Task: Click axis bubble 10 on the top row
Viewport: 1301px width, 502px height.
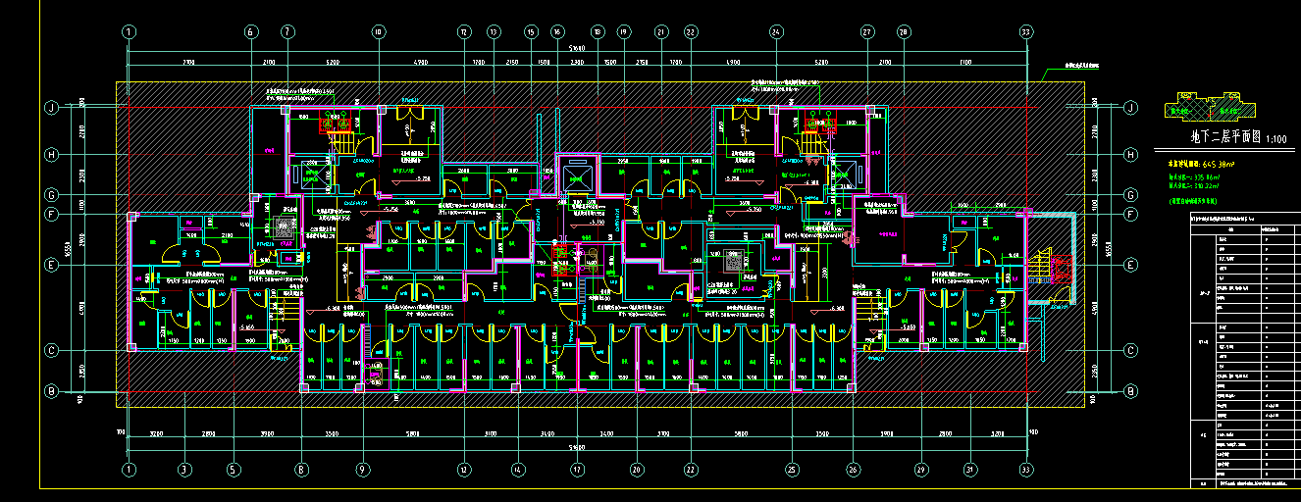Action: point(378,32)
